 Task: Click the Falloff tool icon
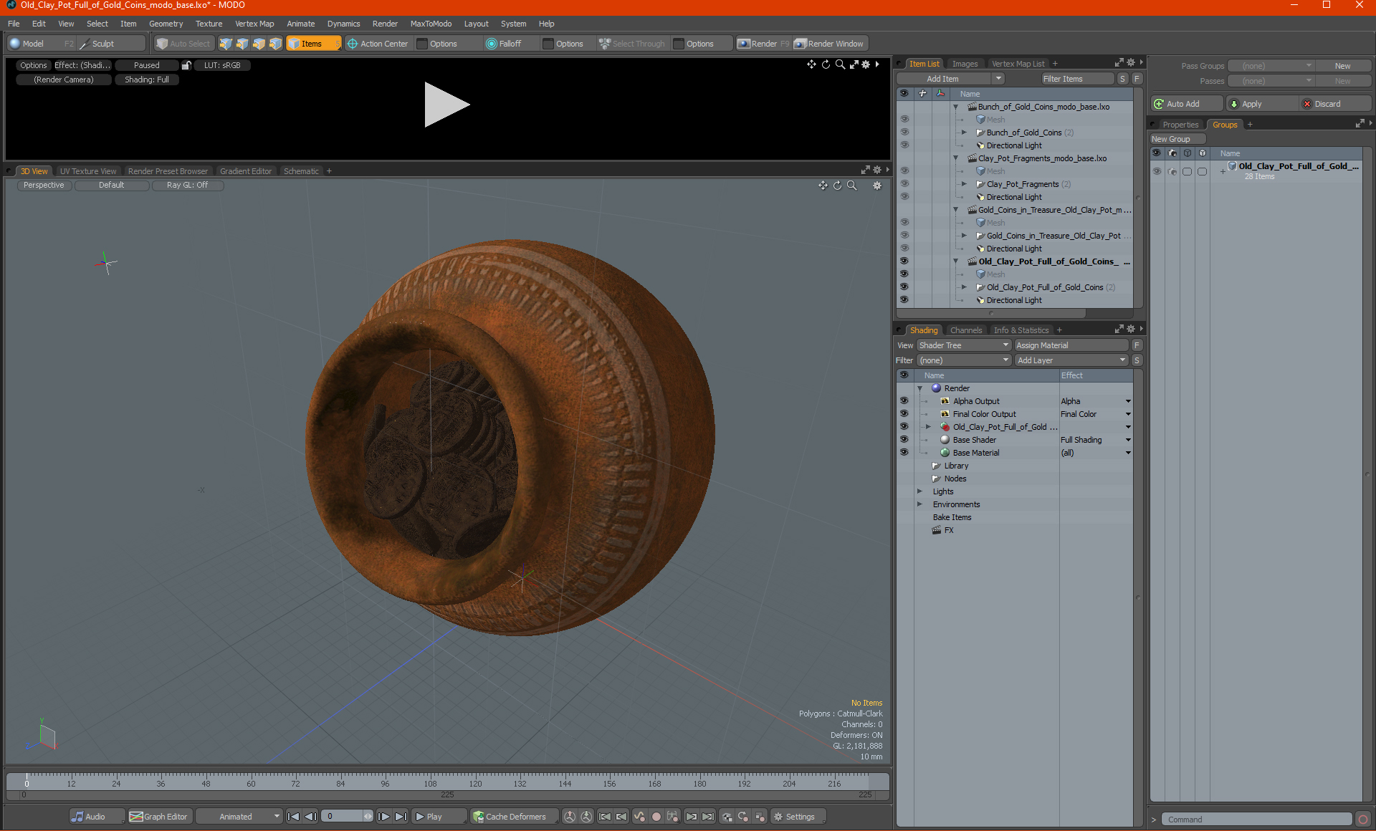(x=491, y=44)
